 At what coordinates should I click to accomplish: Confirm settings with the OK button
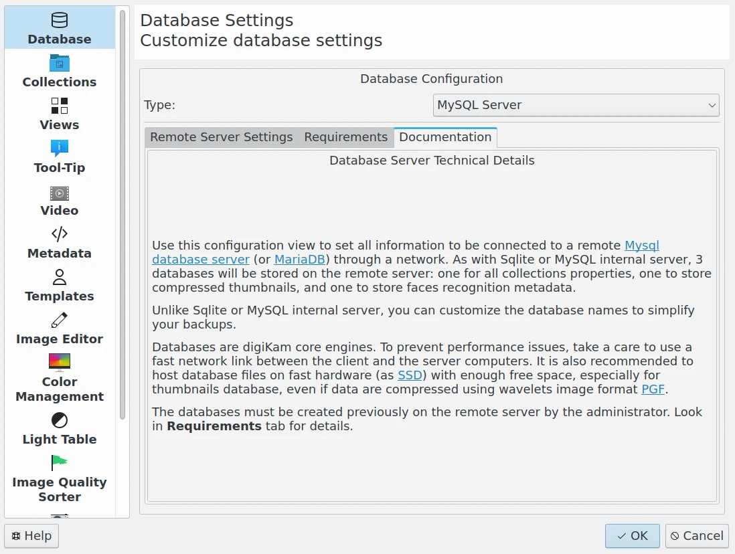click(x=631, y=536)
